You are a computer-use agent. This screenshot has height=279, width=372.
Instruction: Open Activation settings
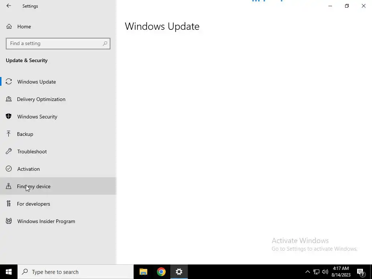click(58, 169)
